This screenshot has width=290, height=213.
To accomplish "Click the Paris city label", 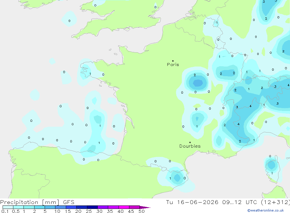I will (x=173, y=65).
